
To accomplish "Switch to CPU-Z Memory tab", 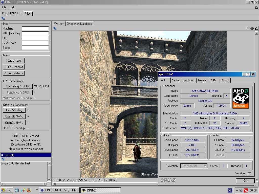I will (x=203, y=80).
